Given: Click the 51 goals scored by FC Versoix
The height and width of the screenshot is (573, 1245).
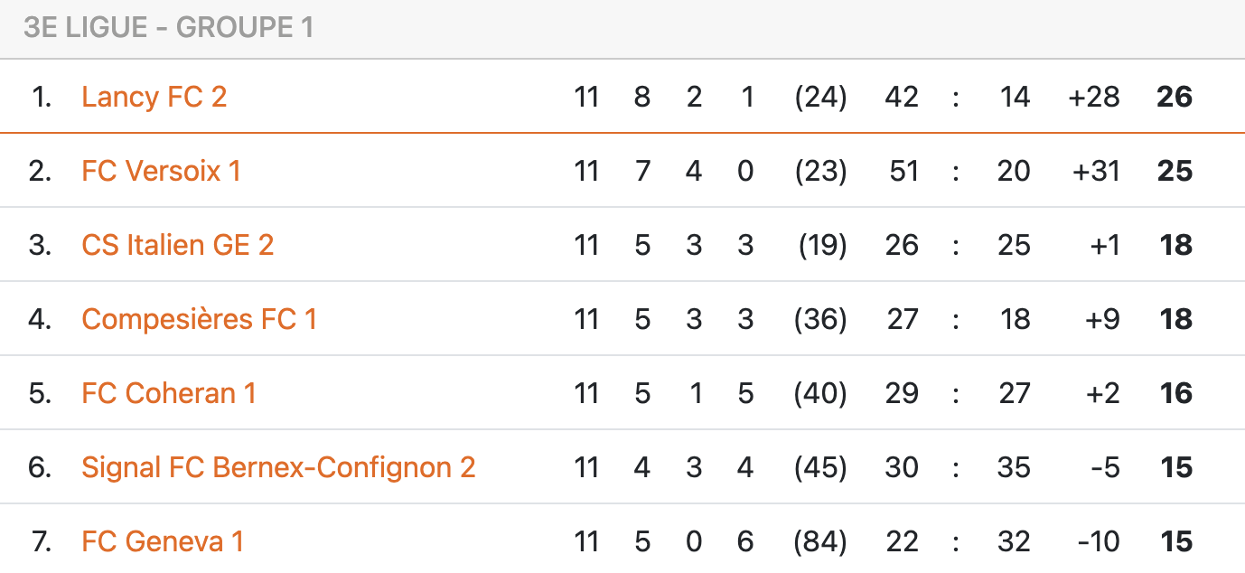Looking at the screenshot, I should coord(903,171).
